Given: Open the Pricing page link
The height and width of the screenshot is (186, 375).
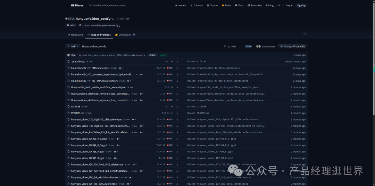Looking at the screenshot, I should click(270, 5).
